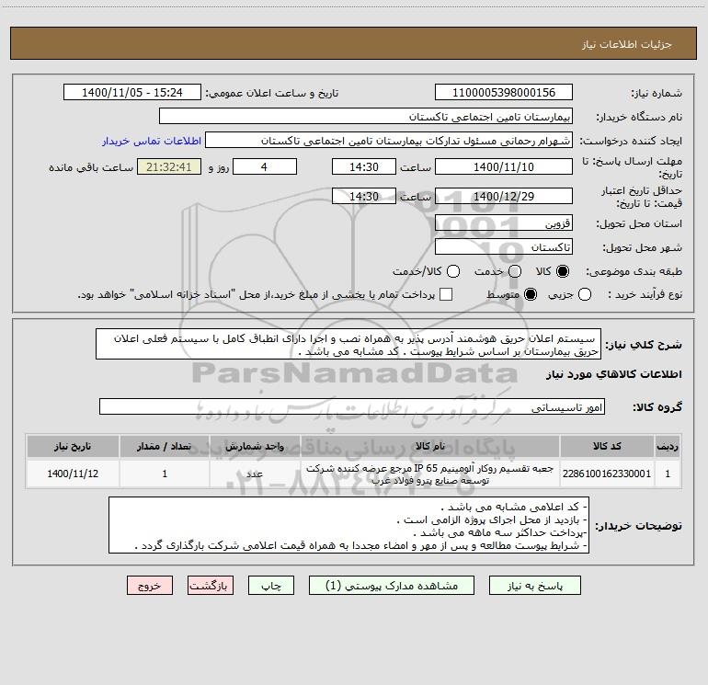
Task: Click the تعداد / مقدار column header
Action: click(x=165, y=446)
